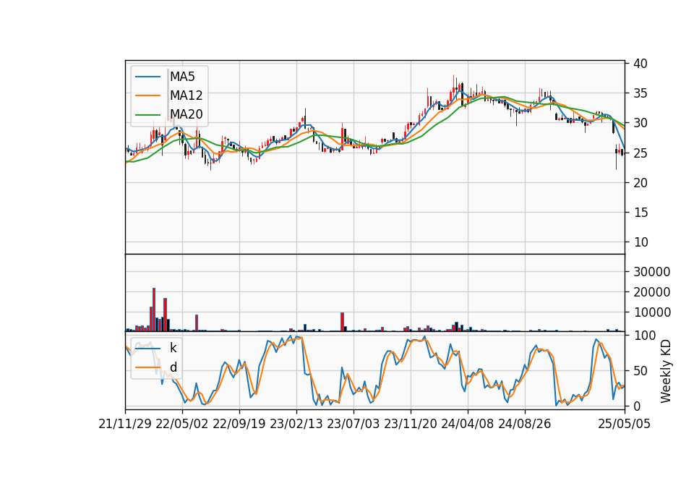Click the 22/05/02 date label

[182, 424]
